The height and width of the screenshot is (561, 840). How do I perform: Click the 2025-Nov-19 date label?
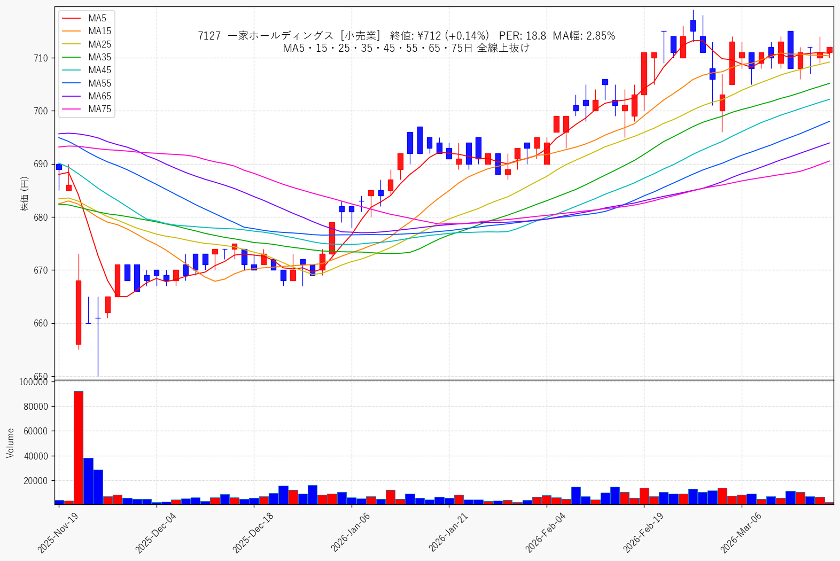[58, 532]
